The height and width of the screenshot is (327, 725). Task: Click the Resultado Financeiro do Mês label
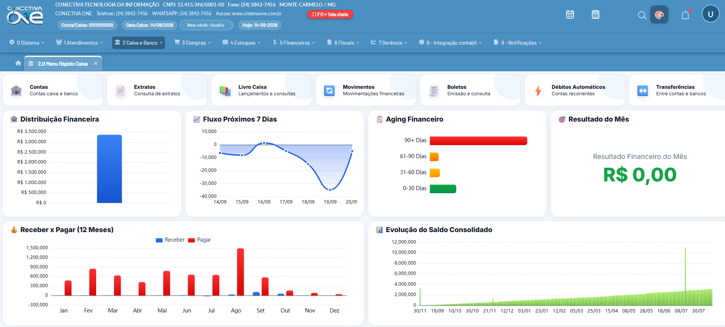[640, 157]
